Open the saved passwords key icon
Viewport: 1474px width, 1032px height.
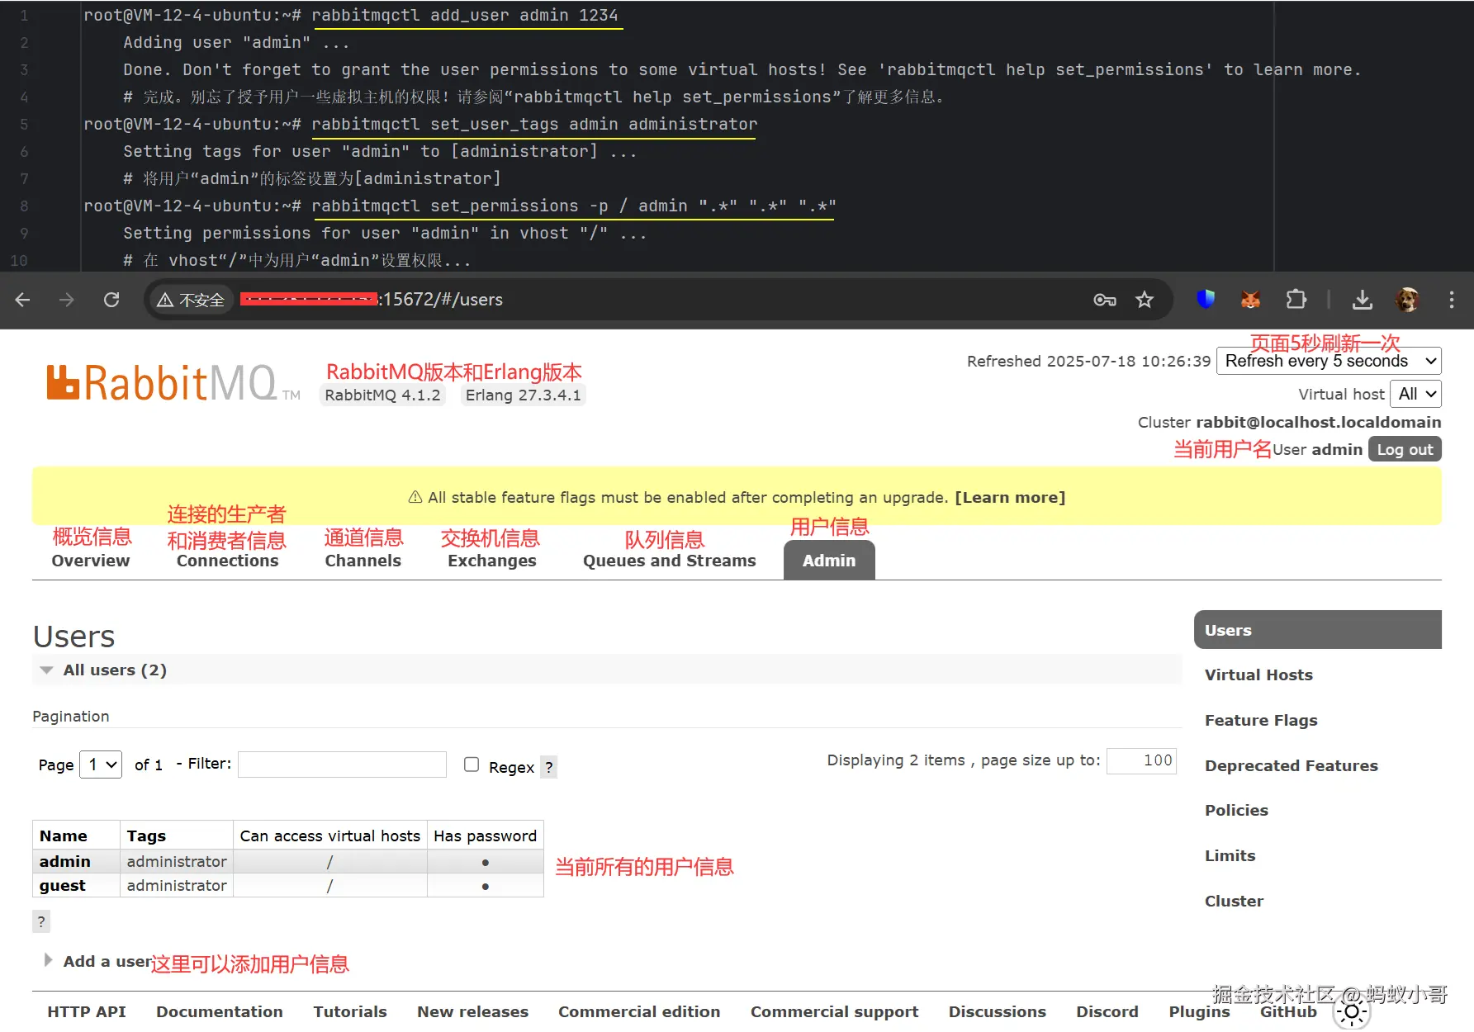click(x=1104, y=300)
